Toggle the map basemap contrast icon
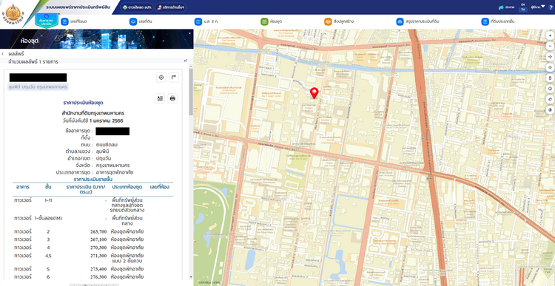555x286 pixels. (550, 109)
